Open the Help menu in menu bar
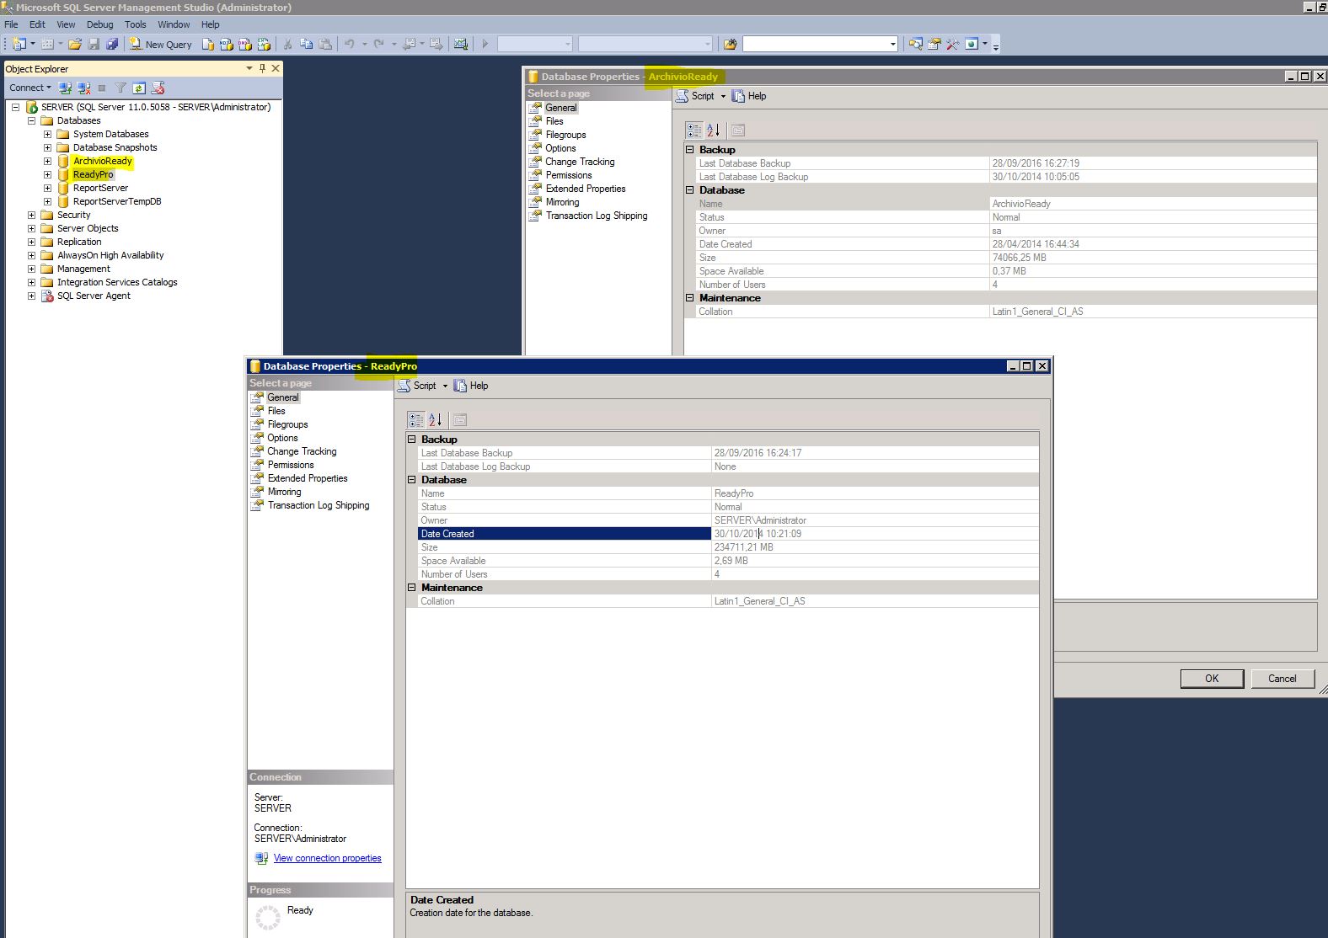Screen dimensions: 1328x938 tap(210, 24)
